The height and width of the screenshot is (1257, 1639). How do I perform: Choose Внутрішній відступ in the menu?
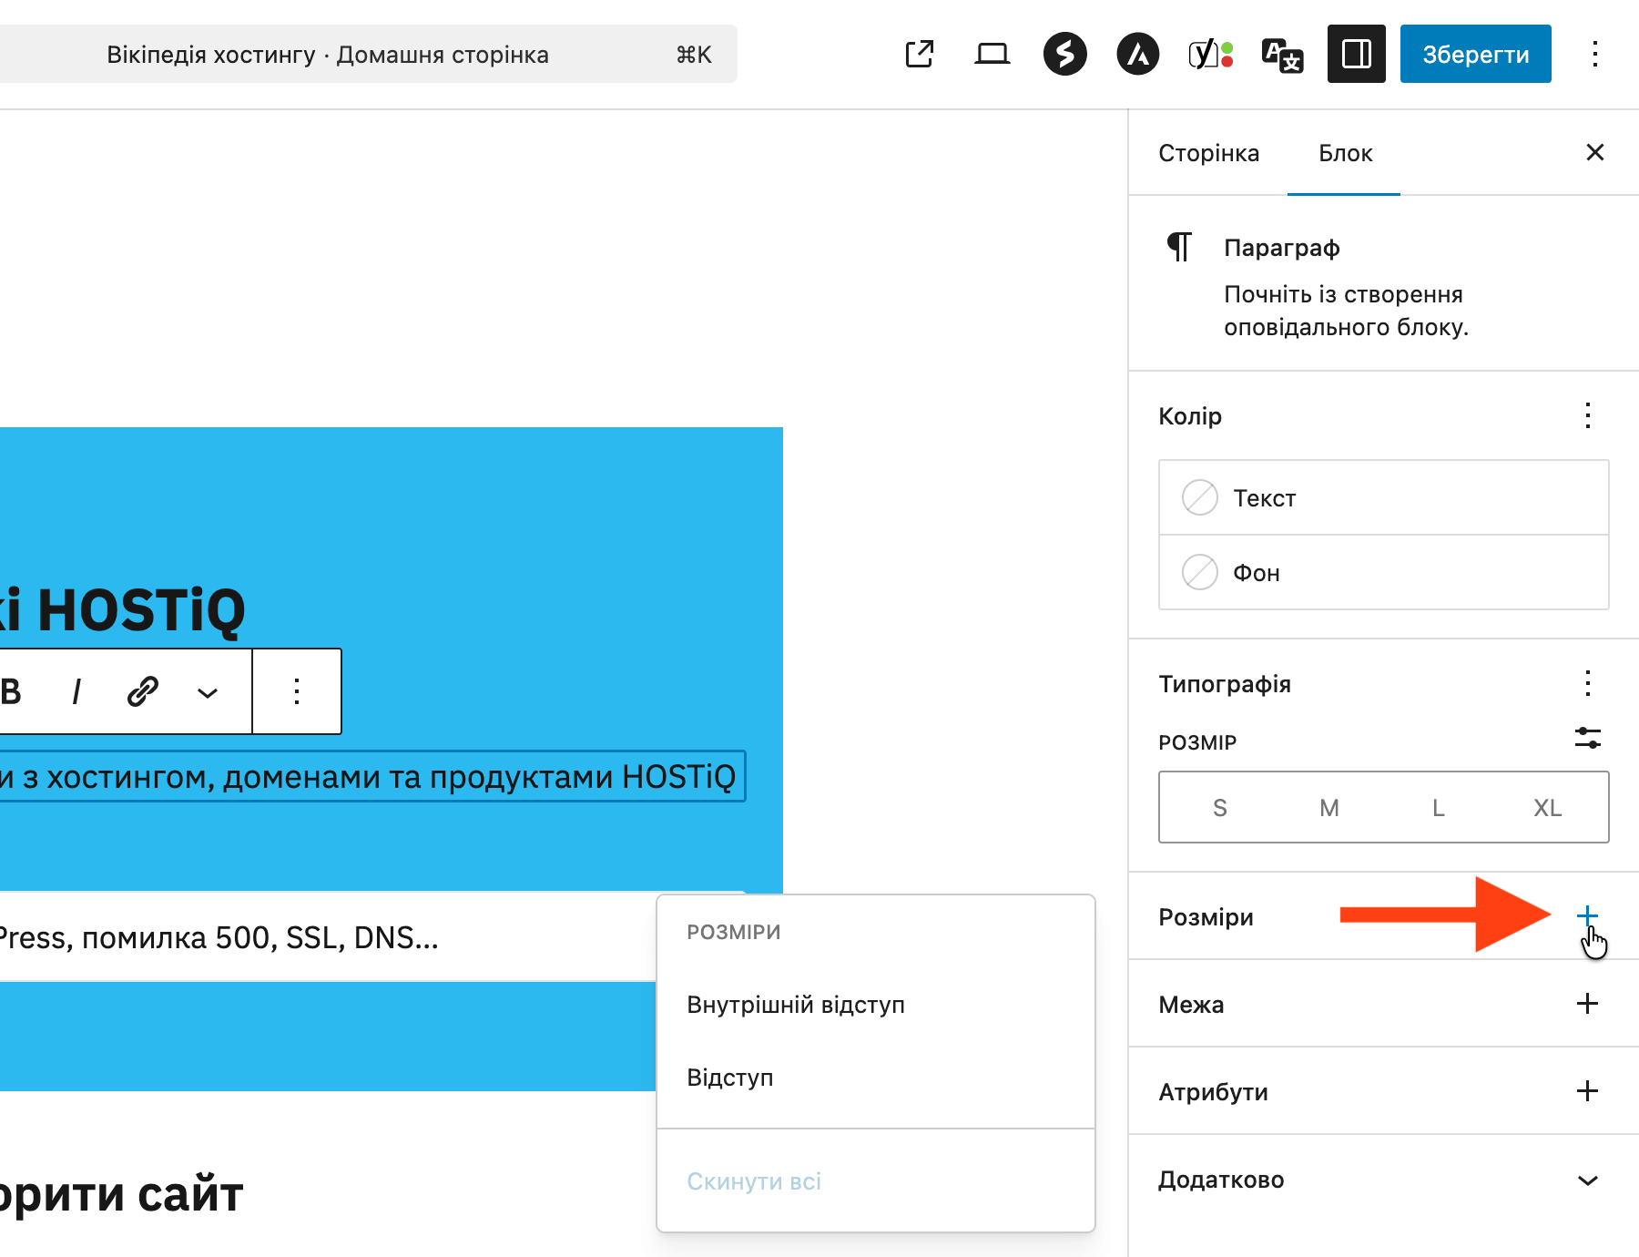[x=875, y=1005]
